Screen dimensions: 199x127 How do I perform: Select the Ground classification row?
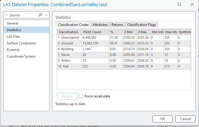click(x=69, y=43)
